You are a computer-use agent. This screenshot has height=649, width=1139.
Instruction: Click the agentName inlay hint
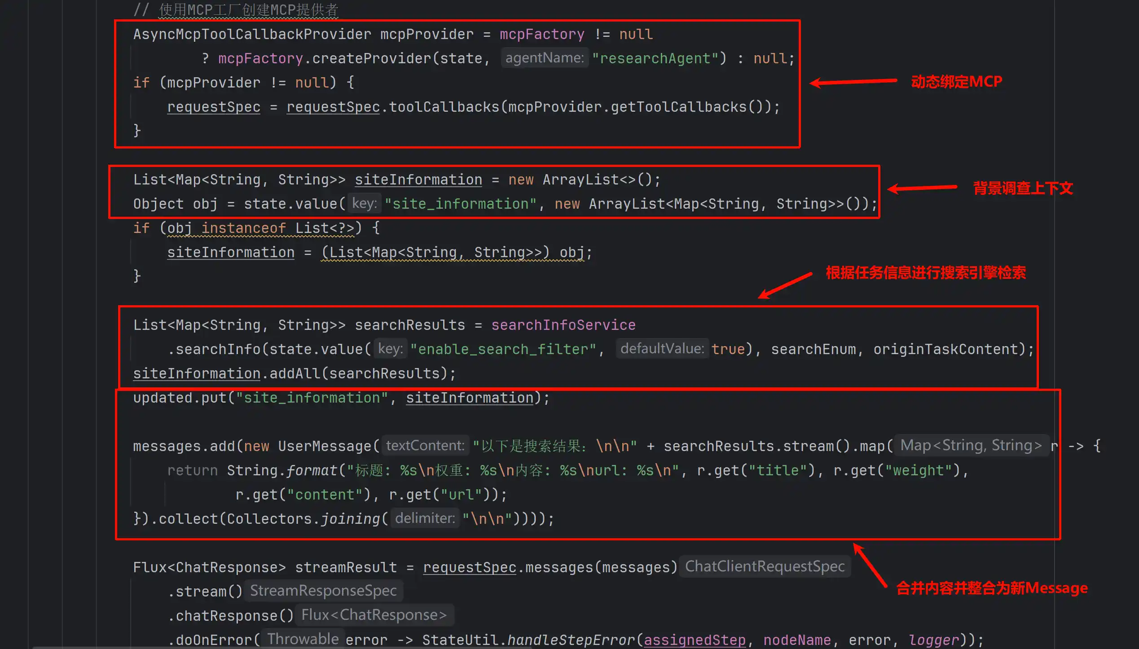click(x=544, y=58)
